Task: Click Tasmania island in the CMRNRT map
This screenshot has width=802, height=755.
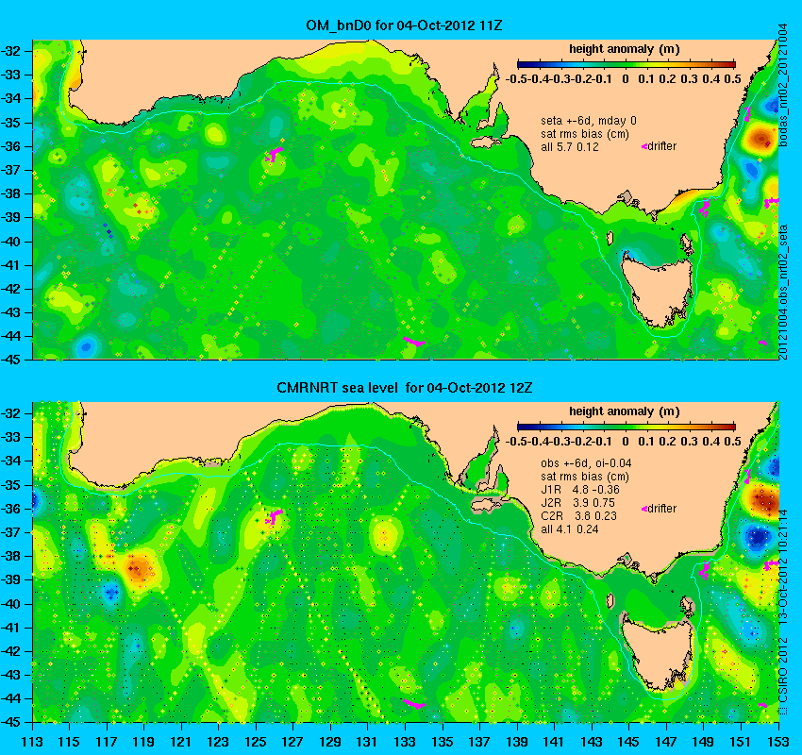Action: 658,655
